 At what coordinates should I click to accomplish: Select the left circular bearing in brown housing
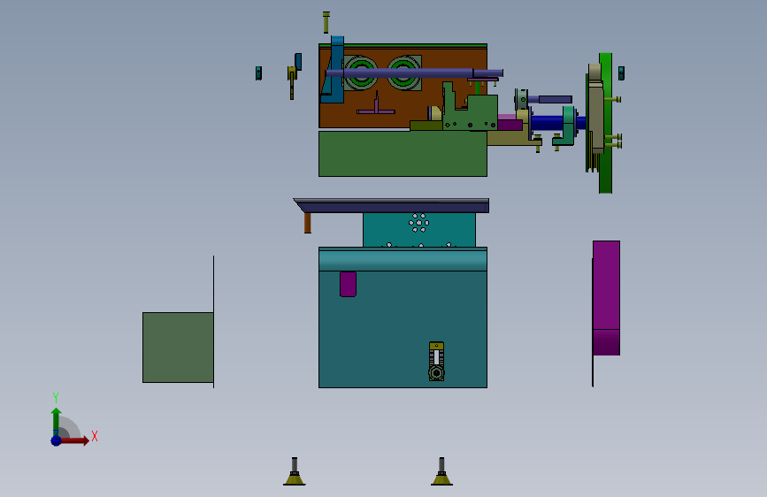(361, 73)
